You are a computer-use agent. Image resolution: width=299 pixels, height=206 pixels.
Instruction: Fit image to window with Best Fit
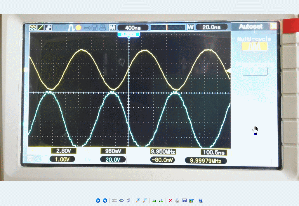coord(114,200)
